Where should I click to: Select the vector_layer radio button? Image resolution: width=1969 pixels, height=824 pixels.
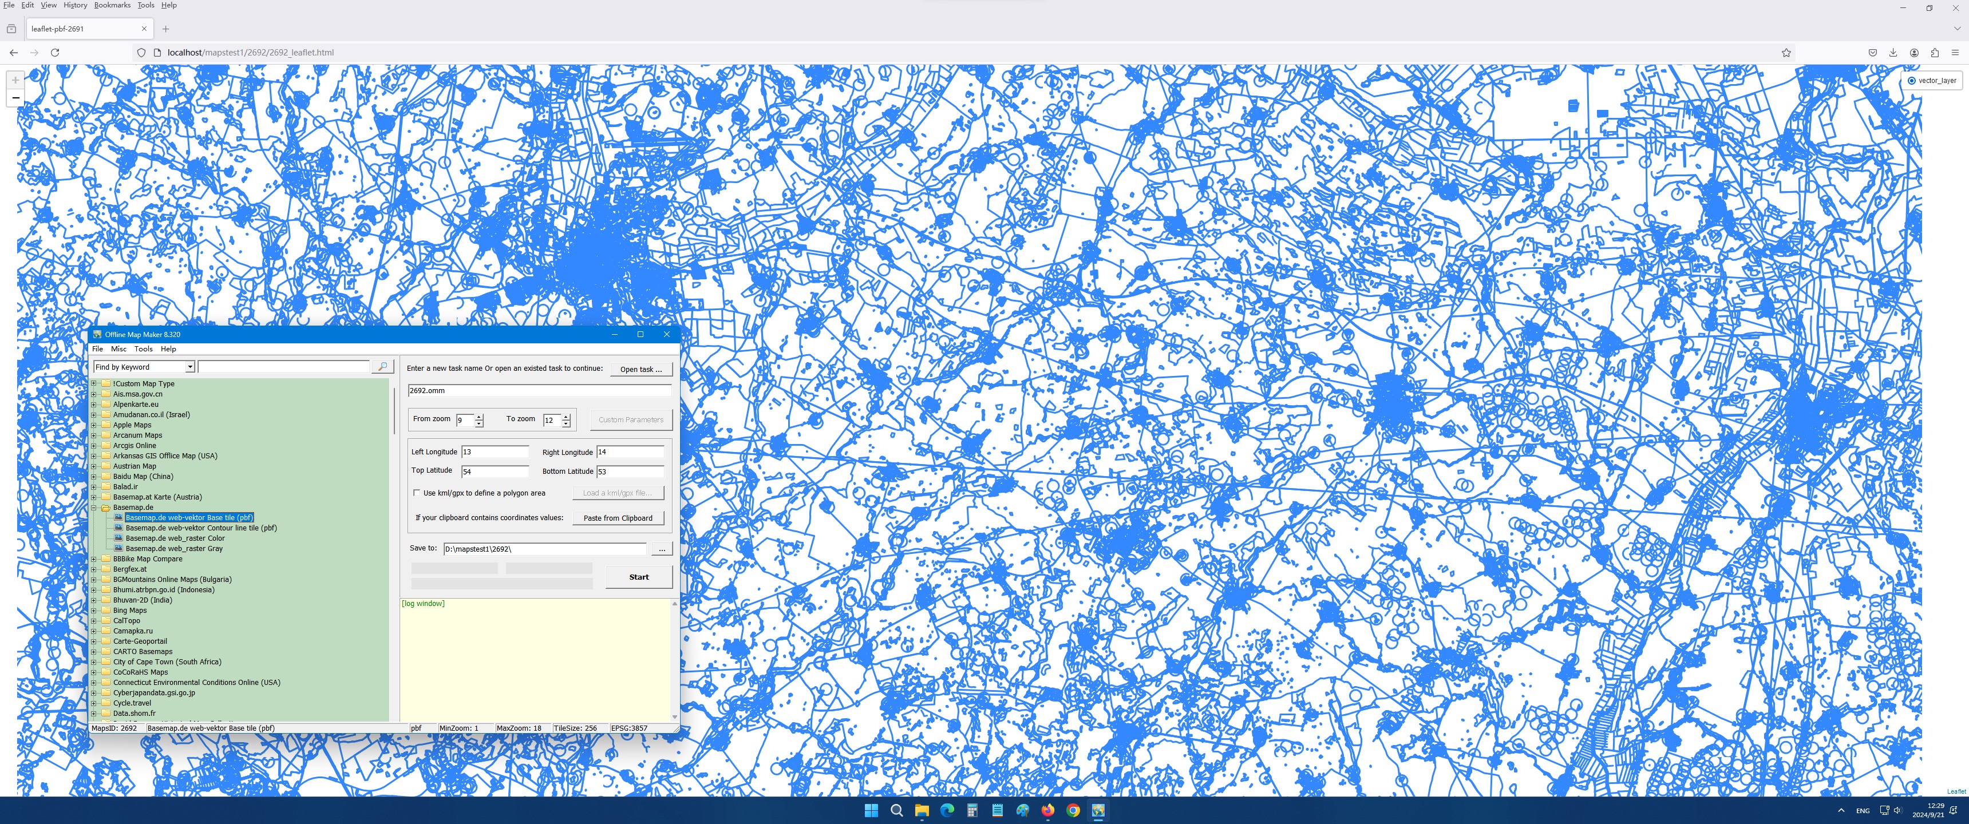pos(1912,80)
